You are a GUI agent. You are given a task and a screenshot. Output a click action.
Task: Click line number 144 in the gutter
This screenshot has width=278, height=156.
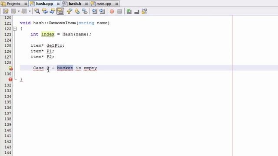coord(8,153)
